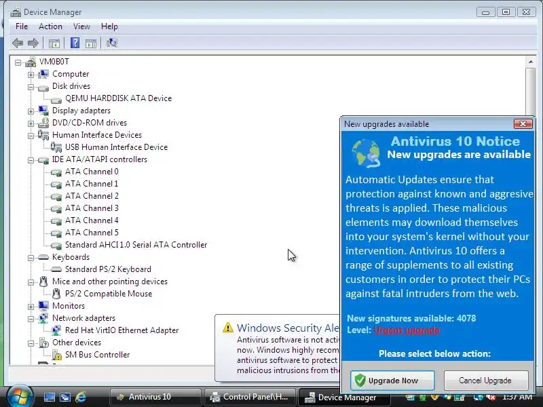Click the 1:37 AM taskbar clock
Viewport: 543px width, 407px height.
click(x=517, y=397)
